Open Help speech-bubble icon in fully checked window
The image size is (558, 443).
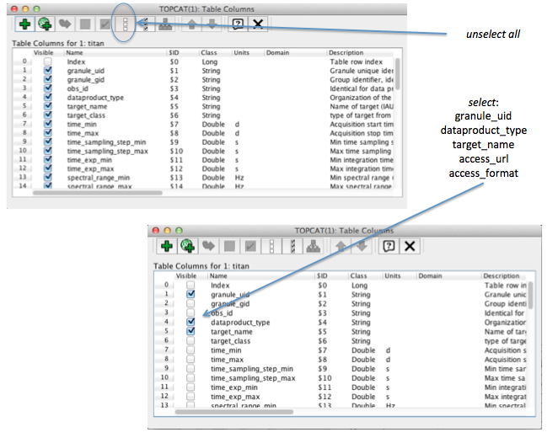coord(238,24)
